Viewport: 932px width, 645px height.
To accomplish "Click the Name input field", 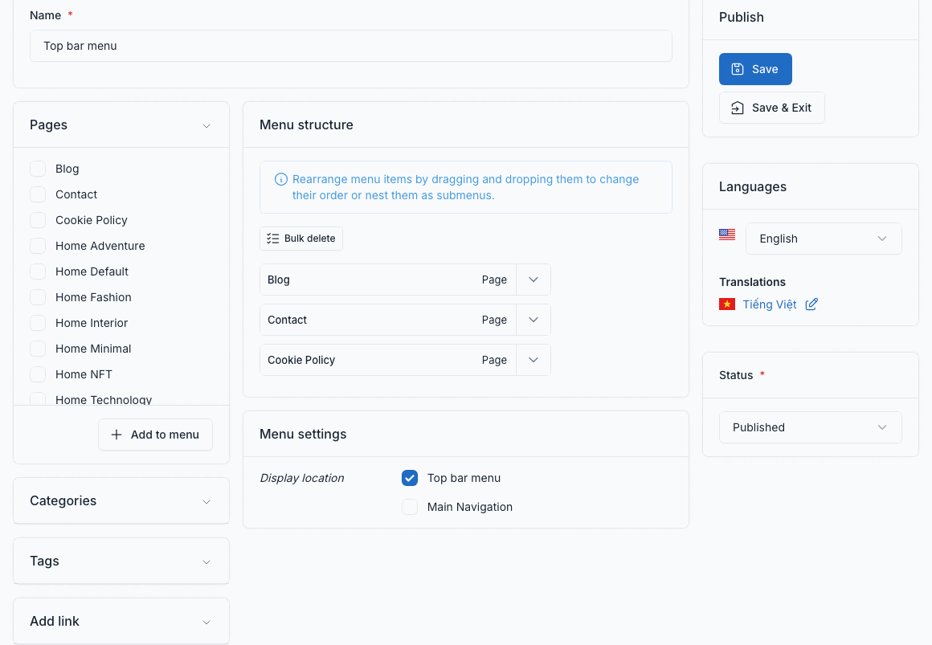I will [350, 46].
